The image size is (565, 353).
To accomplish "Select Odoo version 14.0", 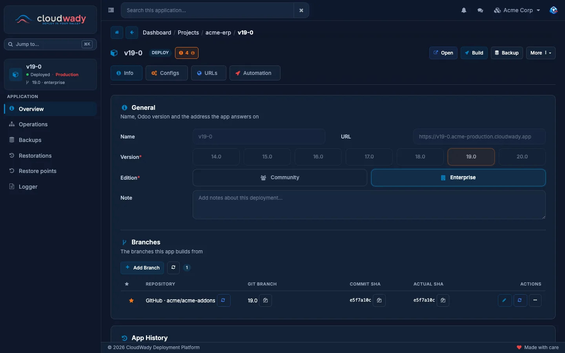I will coord(216,157).
